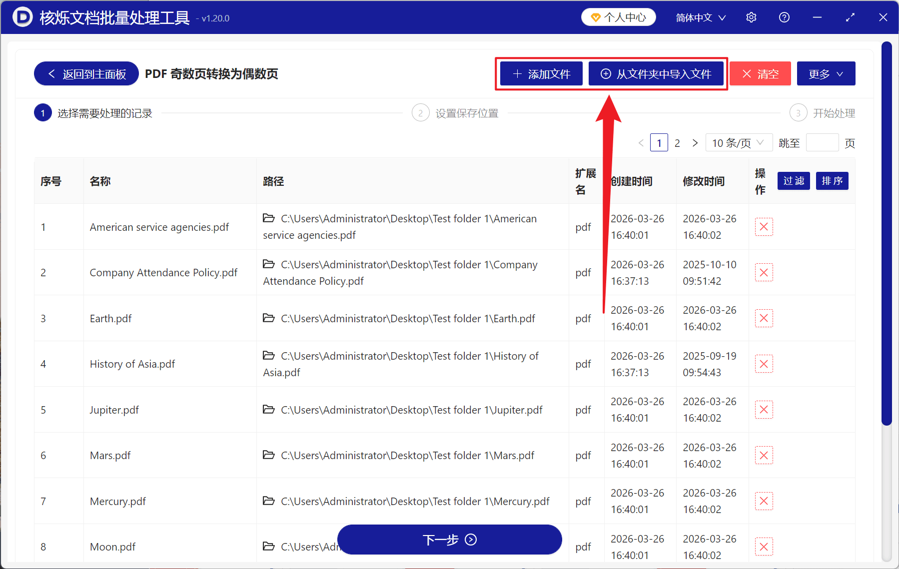Click the plus icon on 添加文件 button
Screen dimensions: 899x569
point(517,73)
